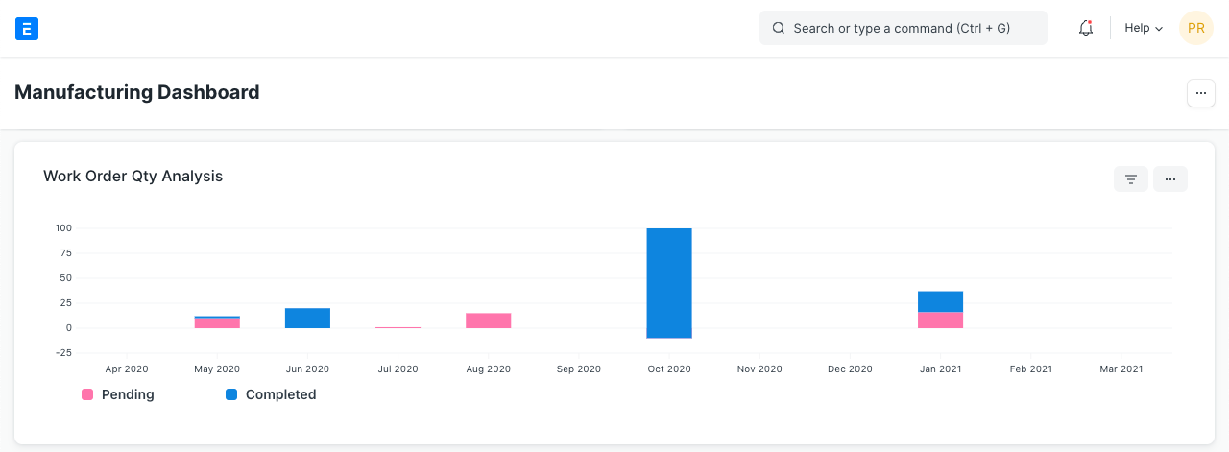Click the ERPNext home logo

coord(27,29)
